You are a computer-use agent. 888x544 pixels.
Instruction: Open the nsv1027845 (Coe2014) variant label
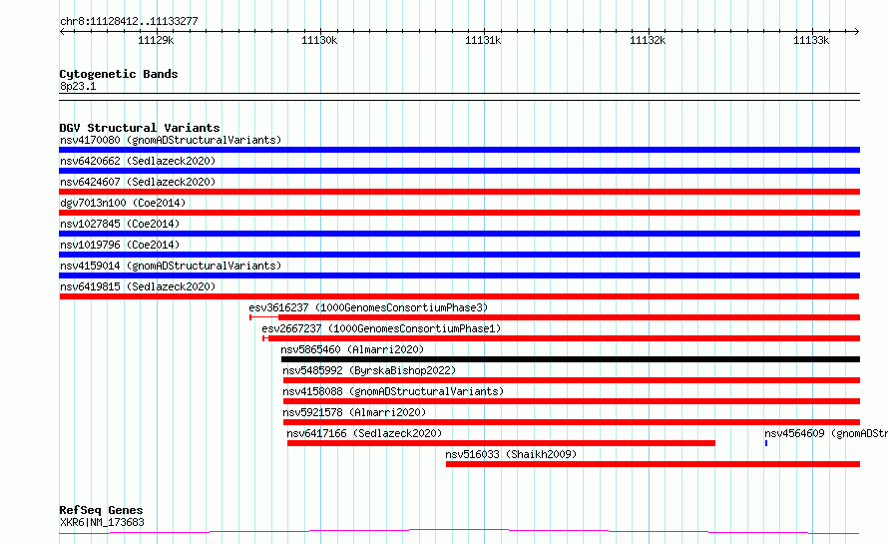pyautogui.click(x=120, y=224)
